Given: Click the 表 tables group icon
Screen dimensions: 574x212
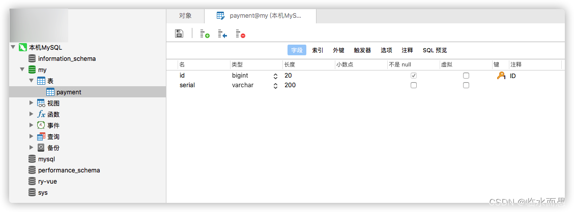Looking at the screenshot, I should point(41,81).
